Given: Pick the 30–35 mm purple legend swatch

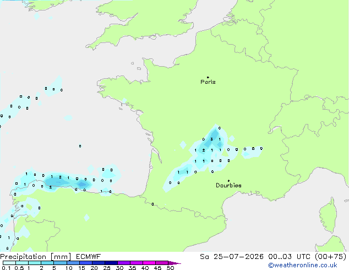Looking at the screenshot, I should click(123, 263).
